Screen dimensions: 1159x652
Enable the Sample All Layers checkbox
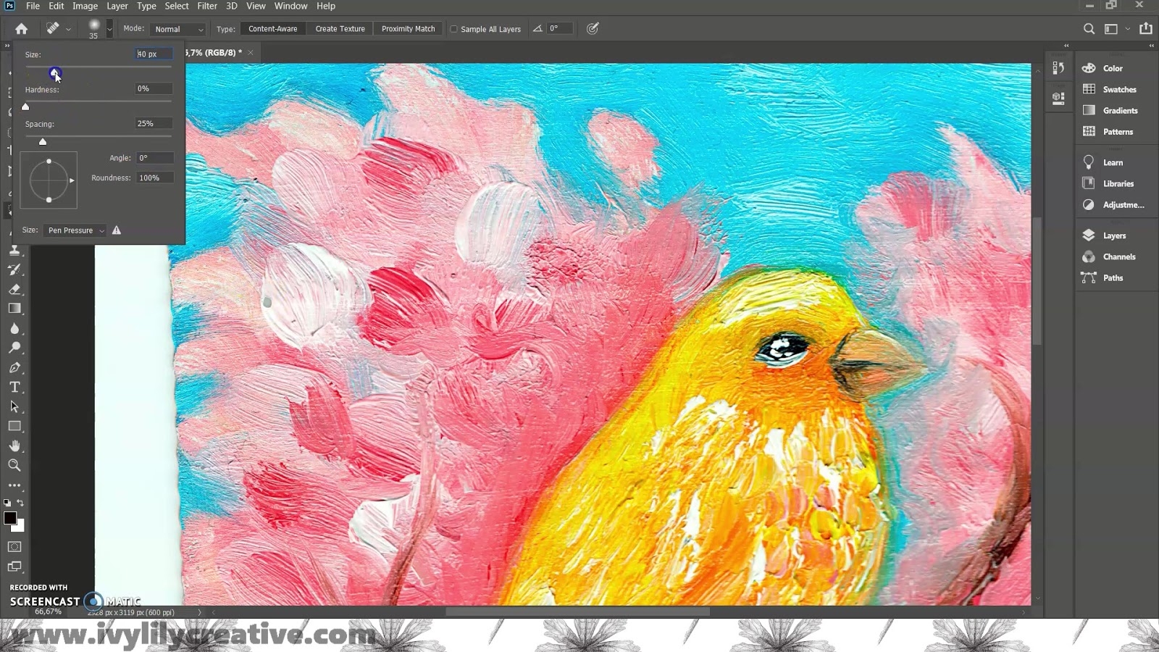click(454, 29)
